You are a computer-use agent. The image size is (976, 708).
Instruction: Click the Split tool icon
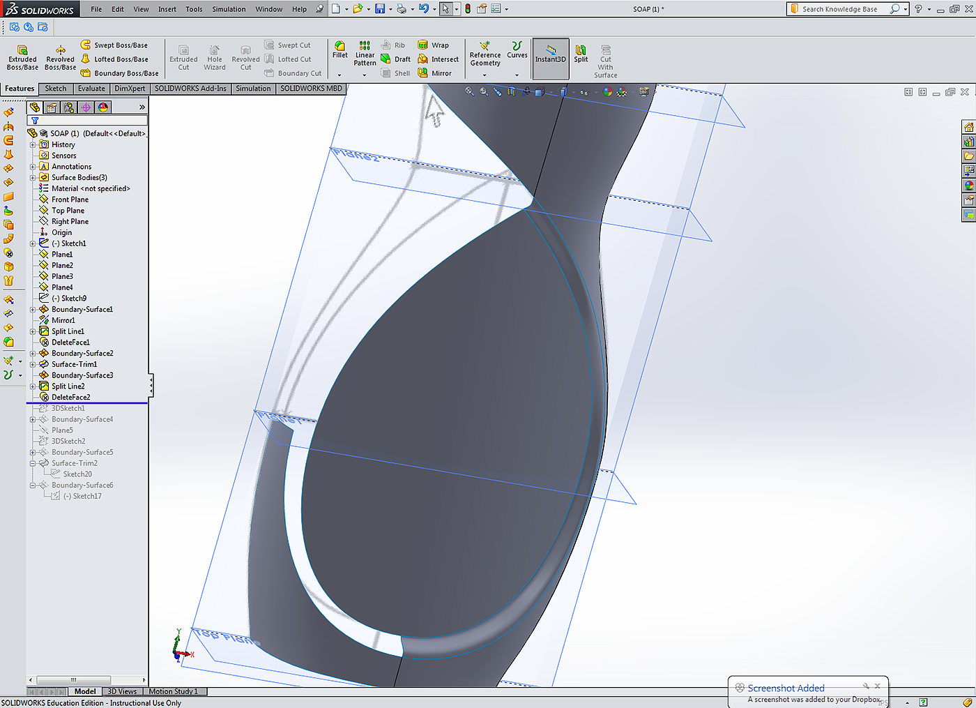[x=581, y=50]
